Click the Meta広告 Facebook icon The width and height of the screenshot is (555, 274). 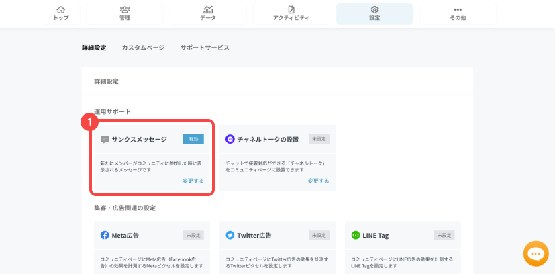(105, 236)
